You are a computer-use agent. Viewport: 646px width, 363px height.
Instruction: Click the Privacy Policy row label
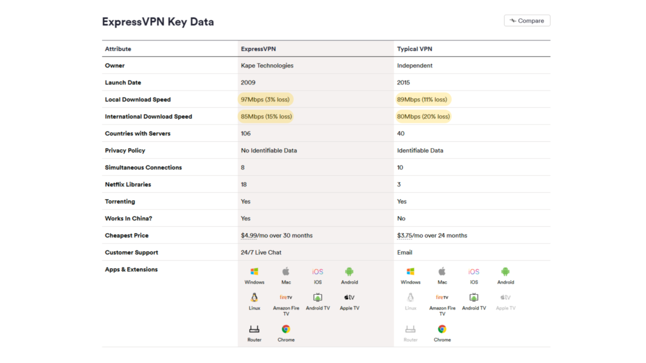pos(125,151)
